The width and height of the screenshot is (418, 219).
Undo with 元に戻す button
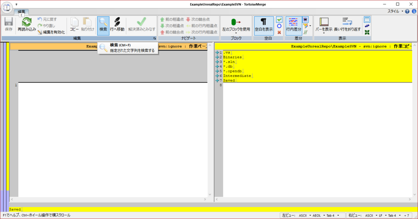click(x=47, y=19)
